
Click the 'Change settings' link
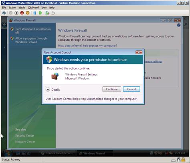(153, 62)
